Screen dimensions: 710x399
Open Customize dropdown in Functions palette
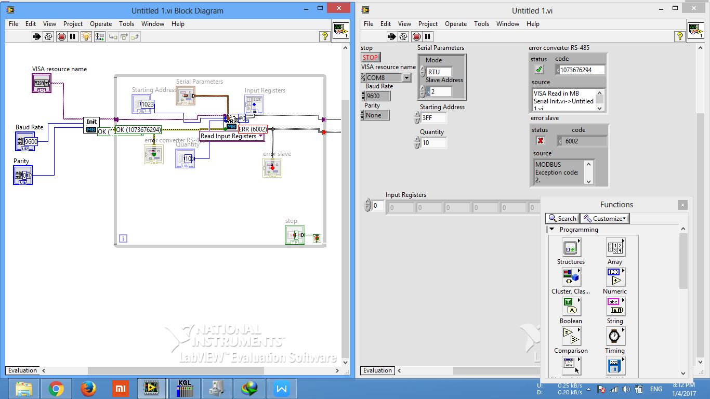605,219
